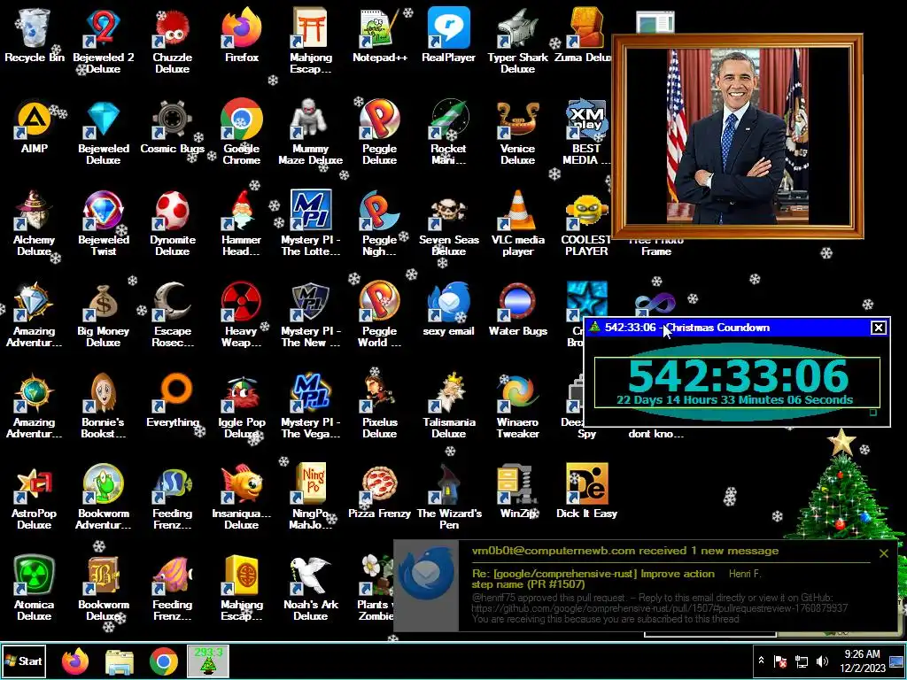Screen dimensions: 907x680
Task: Select Cosmic Bugs desktop icon
Action: pos(173,126)
